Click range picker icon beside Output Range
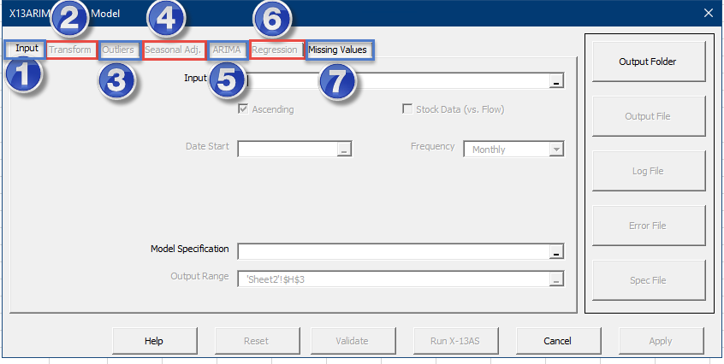The width and height of the screenshot is (724, 364). click(556, 279)
